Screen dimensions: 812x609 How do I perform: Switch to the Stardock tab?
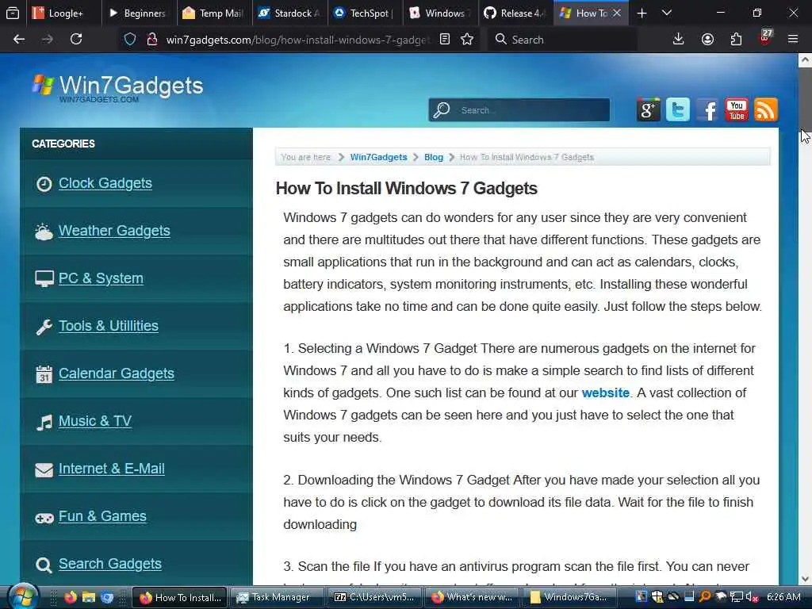(x=290, y=13)
